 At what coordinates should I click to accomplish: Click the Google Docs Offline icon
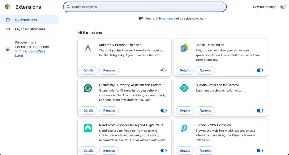coord(184,48)
